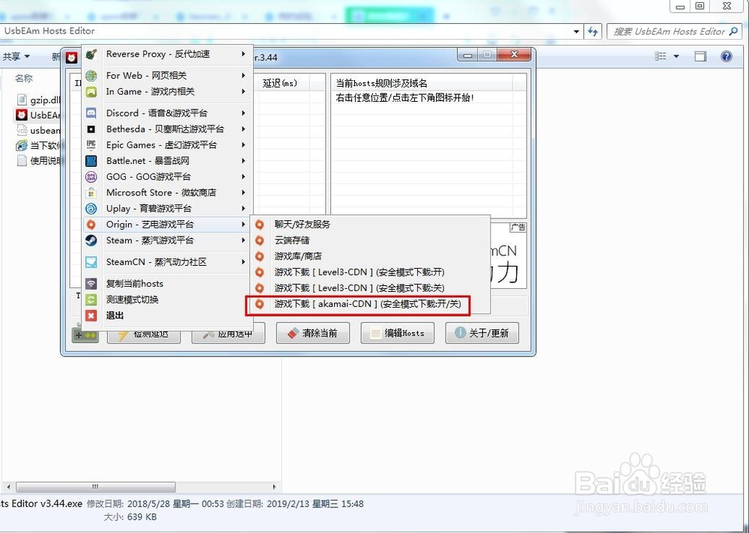Expand the Microsoft Store submenu arrow
749x533 pixels.
click(243, 192)
